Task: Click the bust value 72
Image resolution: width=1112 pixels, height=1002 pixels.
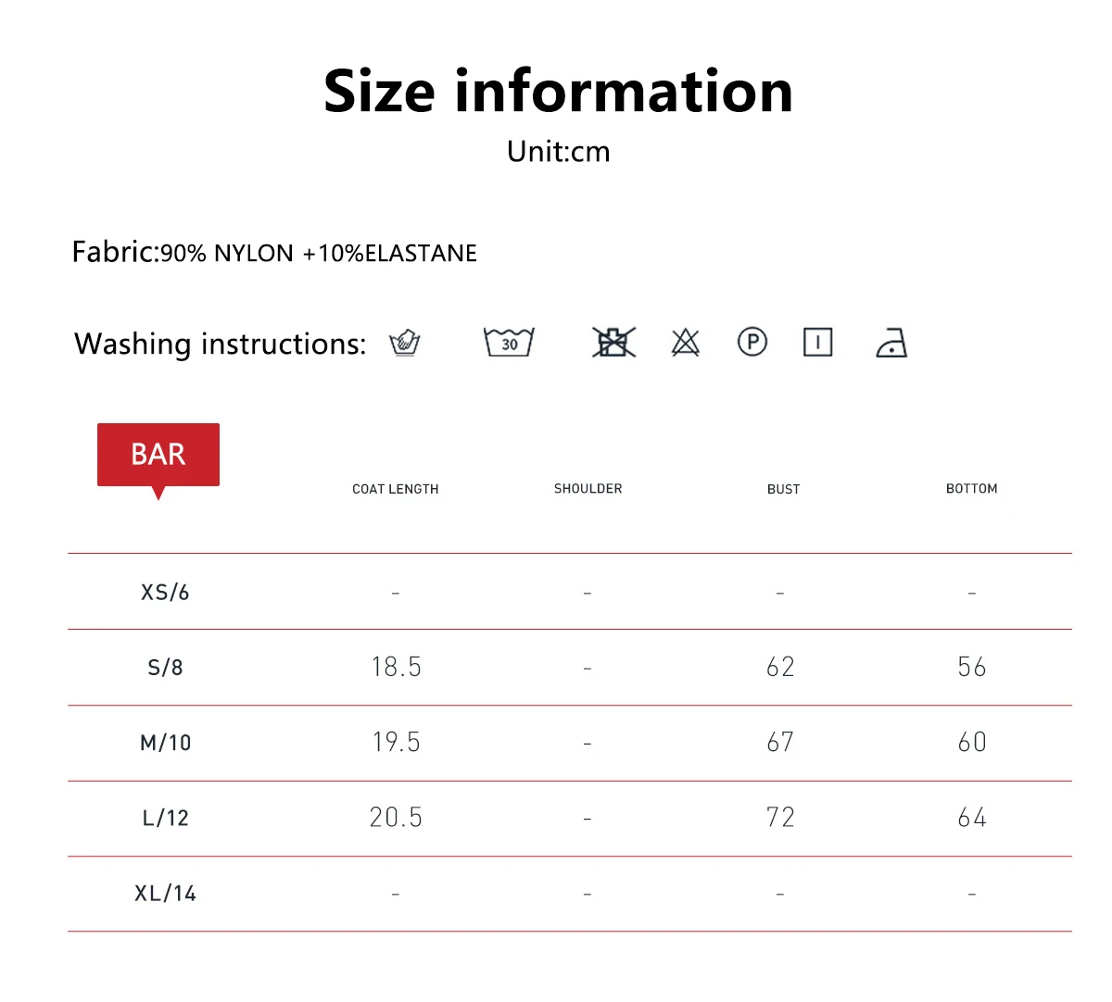Action: (780, 817)
